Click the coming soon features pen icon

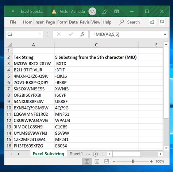105,12
